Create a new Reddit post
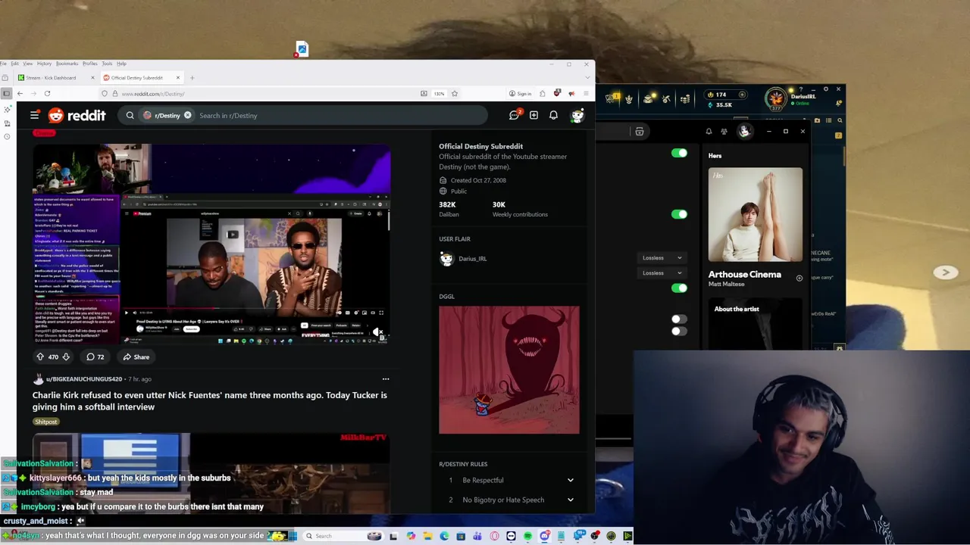Viewport: 970px width, 545px height. (533, 115)
